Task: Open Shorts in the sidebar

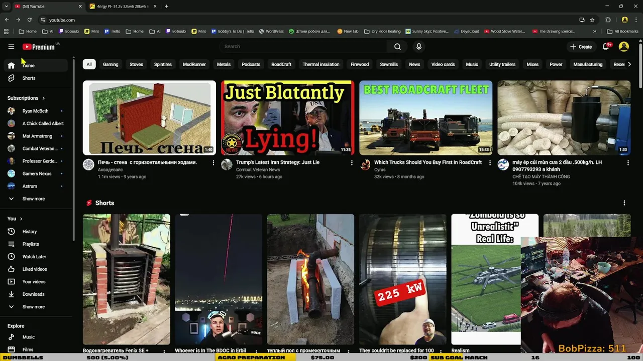Action: pyautogui.click(x=36, y=78)
